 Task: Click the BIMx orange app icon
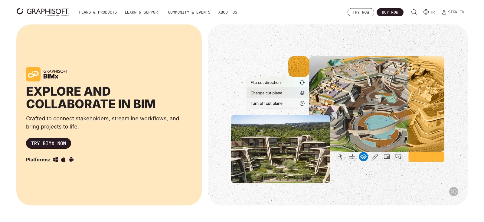33,74
